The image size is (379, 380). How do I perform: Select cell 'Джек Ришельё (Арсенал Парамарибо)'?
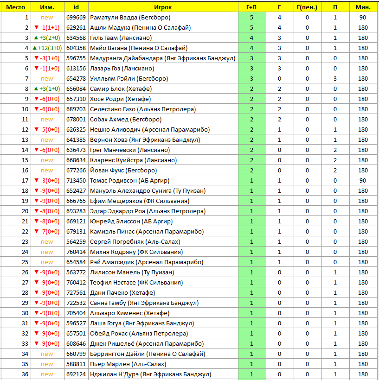[163, 344]
